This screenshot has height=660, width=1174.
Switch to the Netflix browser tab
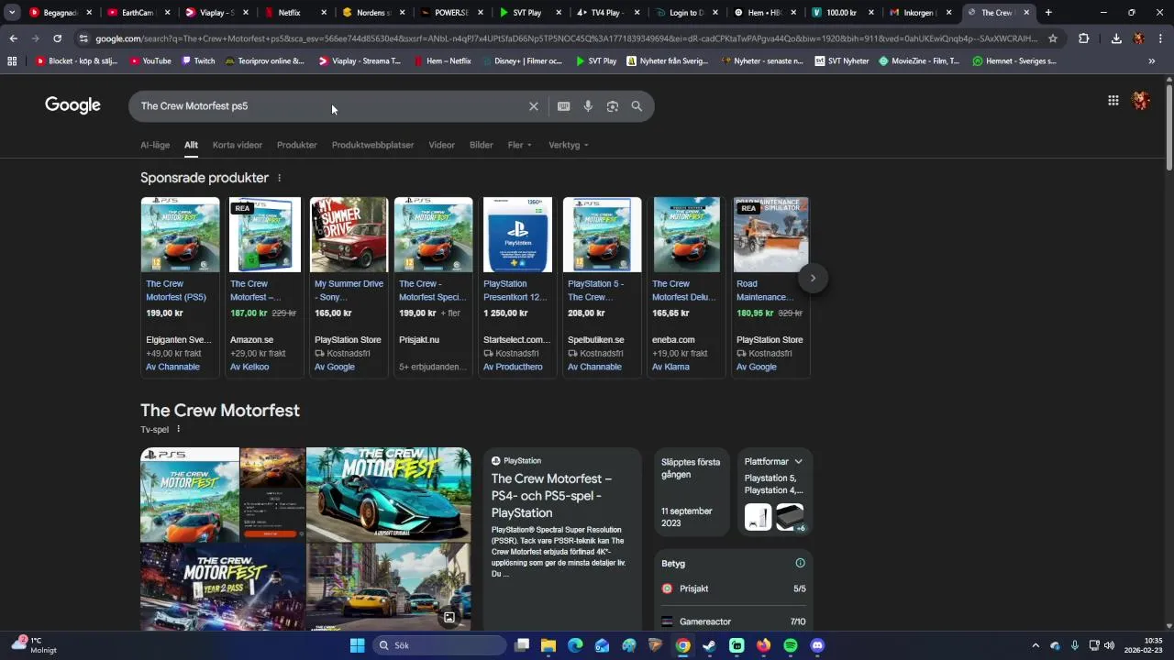(x=295, y=13)
